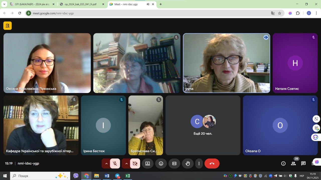This screenshot has height=180, width=321.
Task: Unmute the microphone toggle
Action: (115, 163)
